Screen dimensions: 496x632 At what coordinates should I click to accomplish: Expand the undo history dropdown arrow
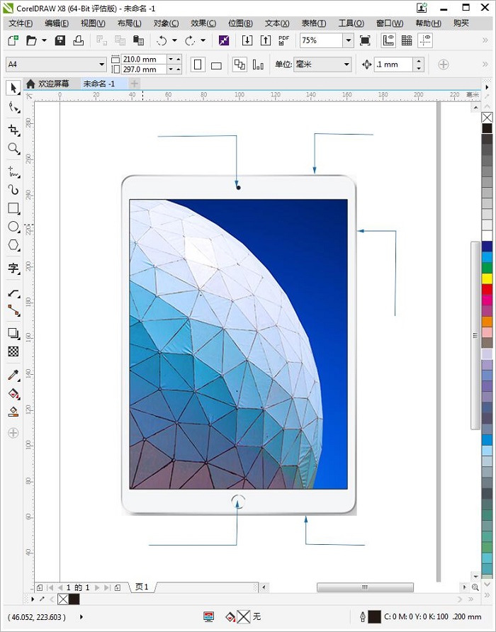click(174, 40)
